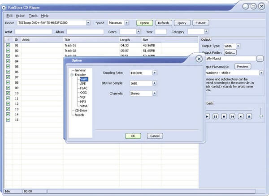Image resolution: width=269 pixels, height=196 pixels.
Task: Collapse the Encoder tree node
Action: tap(72, 75)
